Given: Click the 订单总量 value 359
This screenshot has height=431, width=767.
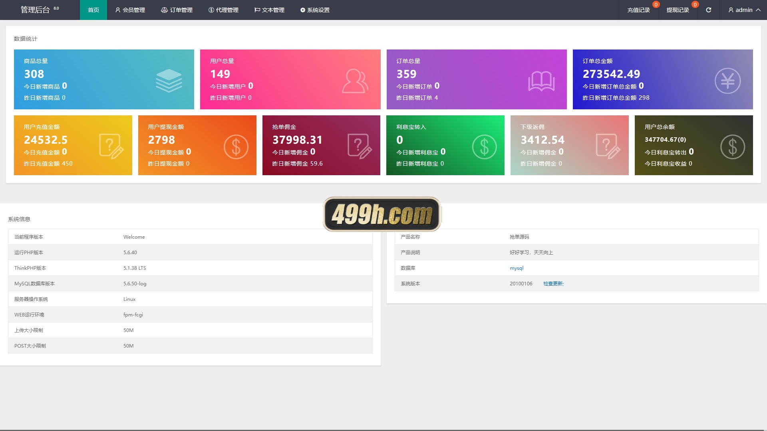Looking at the screenshot, I should 406,74.
